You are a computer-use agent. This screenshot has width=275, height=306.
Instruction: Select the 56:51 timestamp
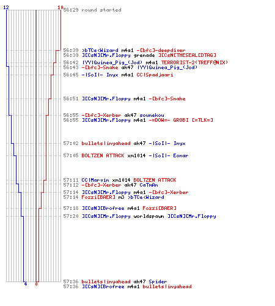tap(71, 99)
